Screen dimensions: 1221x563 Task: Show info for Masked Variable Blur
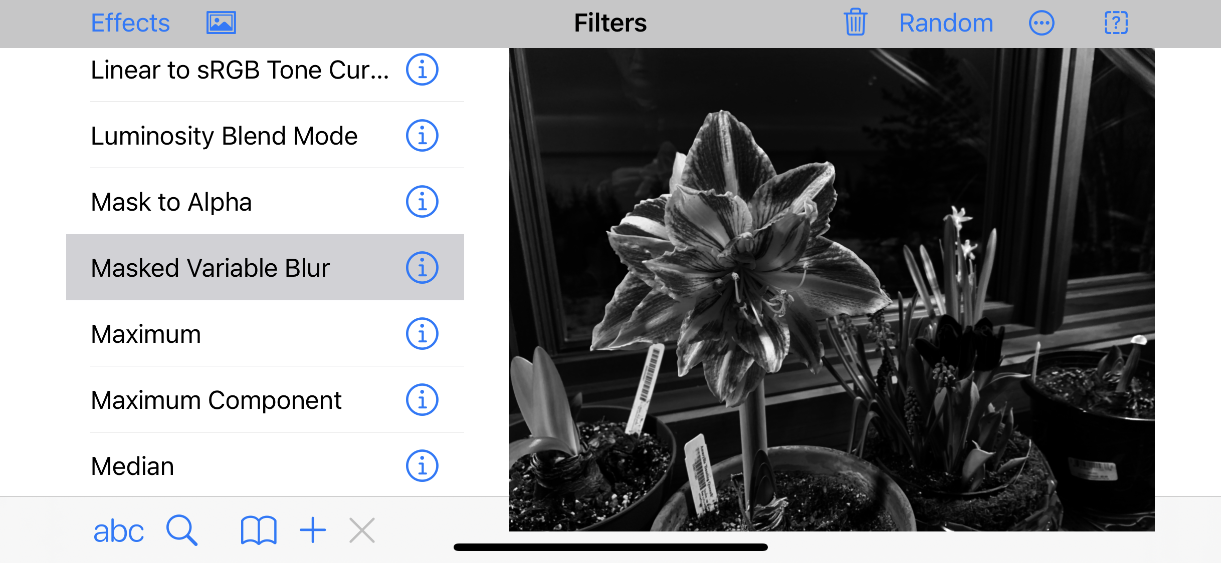[422, 268]
